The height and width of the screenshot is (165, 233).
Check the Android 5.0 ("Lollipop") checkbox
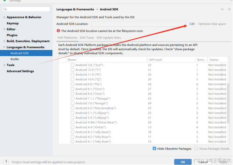tap(72, 118)
